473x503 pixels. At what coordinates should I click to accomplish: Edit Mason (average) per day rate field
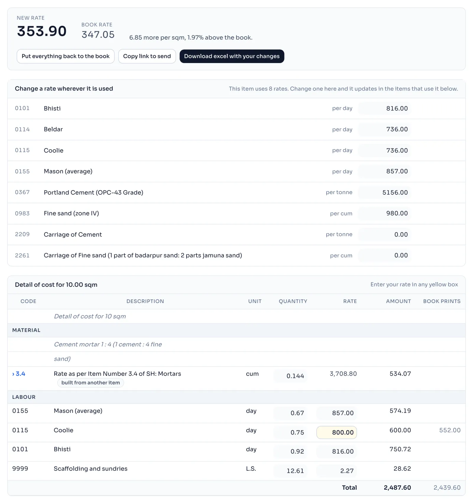click(384, 171)
